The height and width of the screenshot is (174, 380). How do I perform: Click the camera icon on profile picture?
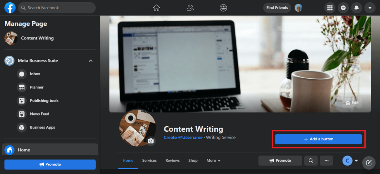tap(151, 141)
